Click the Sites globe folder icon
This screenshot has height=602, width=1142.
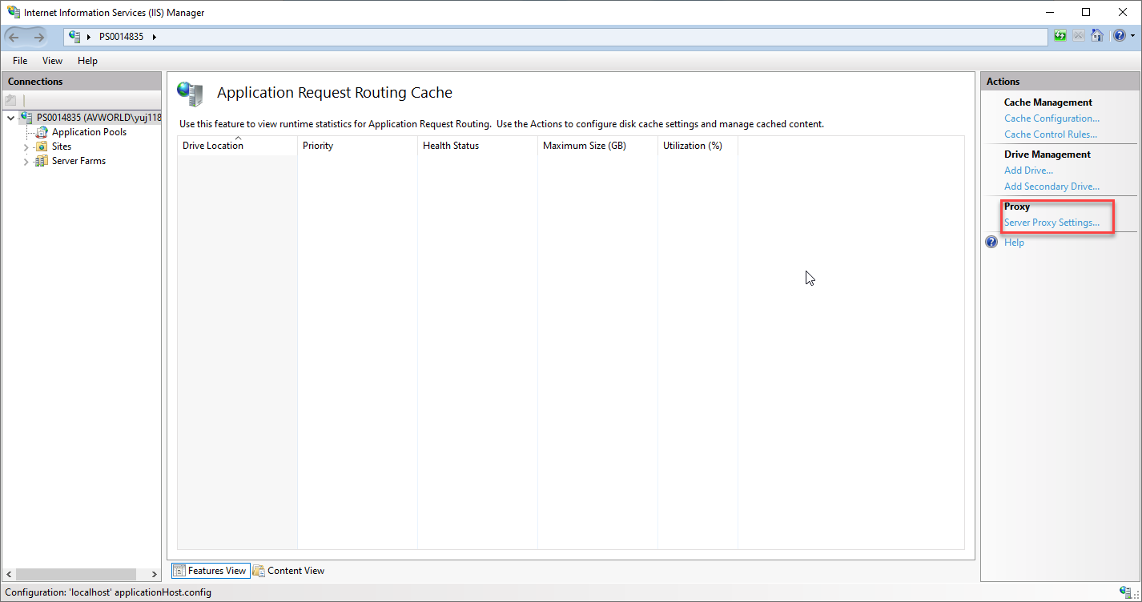click(42, 146)
